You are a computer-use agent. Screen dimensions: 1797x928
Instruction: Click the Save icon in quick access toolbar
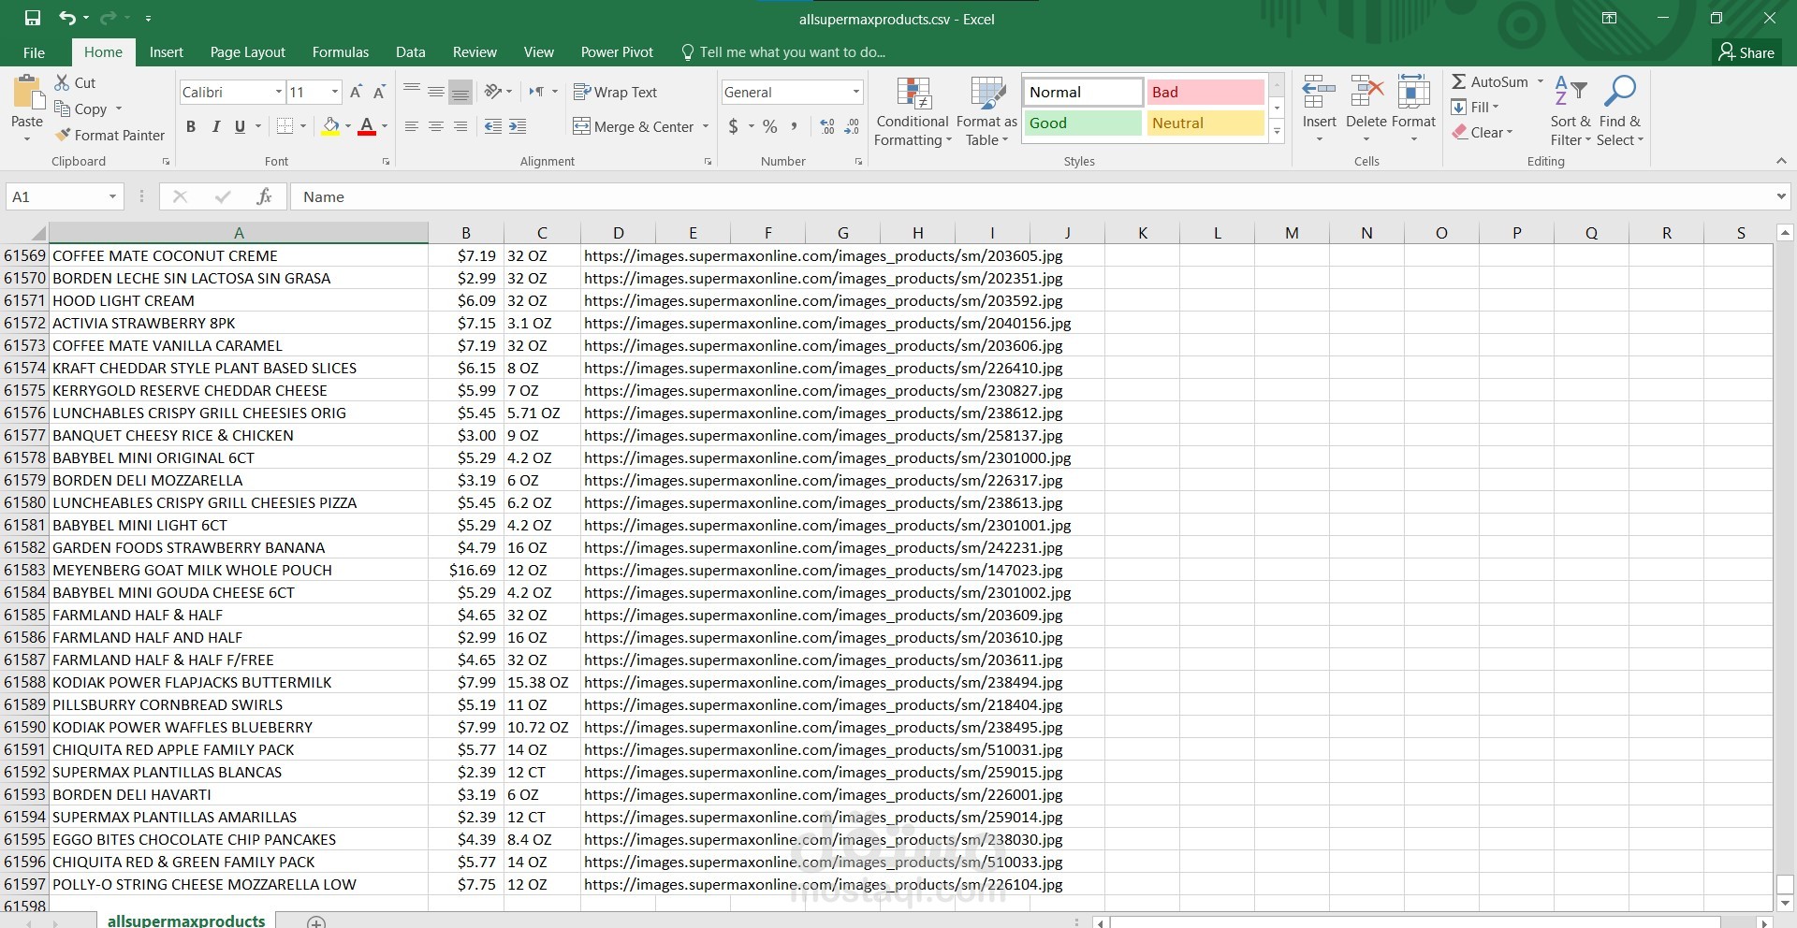coord(33,18)
